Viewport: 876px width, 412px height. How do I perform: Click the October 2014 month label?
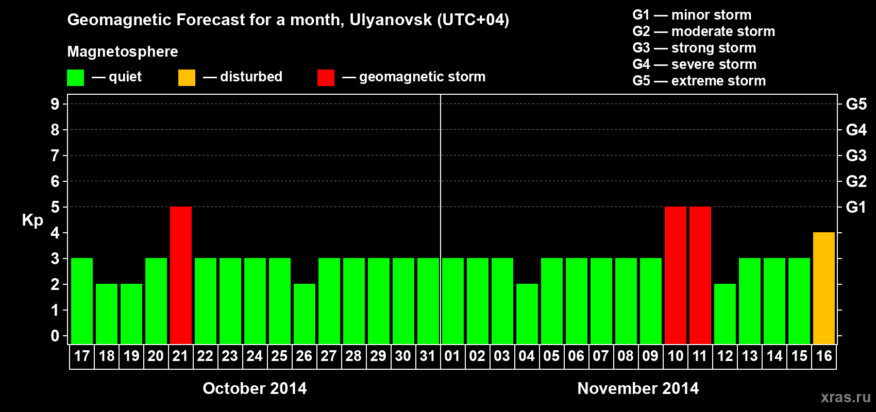click(255, 388)
